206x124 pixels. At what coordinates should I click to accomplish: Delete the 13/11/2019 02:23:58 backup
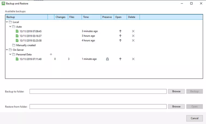click(x=133, y=40)
